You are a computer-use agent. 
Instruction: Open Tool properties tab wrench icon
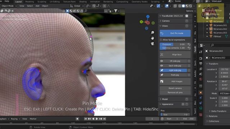pyautogui.click(x=201, y=52)
